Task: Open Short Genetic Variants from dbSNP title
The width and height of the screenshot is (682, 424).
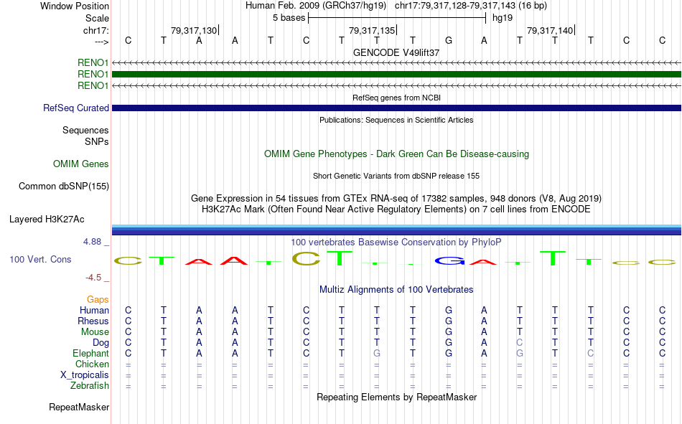Action: (x=396, y=176)
